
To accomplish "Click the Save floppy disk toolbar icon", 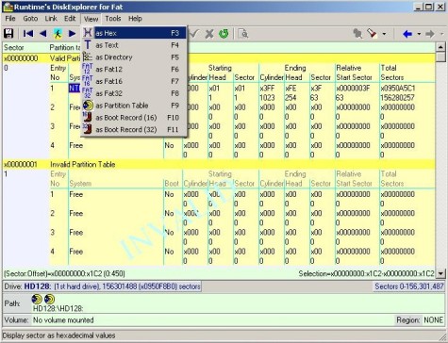I will (8, 33).
